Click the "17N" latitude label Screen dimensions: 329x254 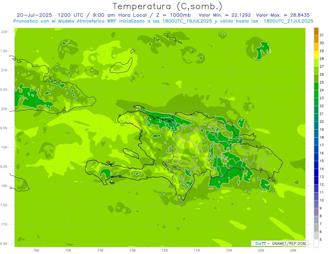coord(5,225)
